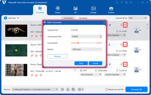Show media info for the first video

tap(121, 25)
